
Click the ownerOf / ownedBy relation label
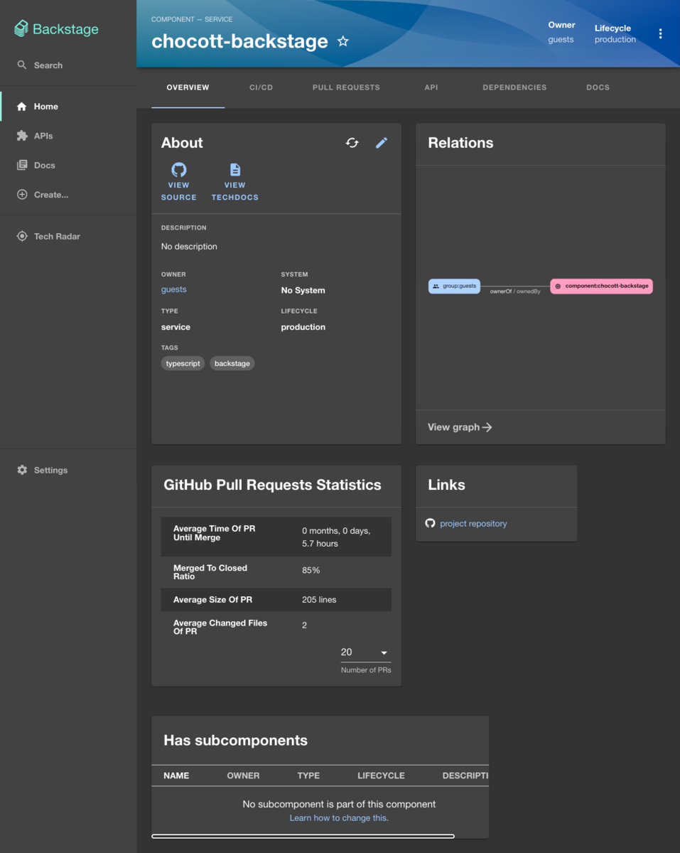(515, 291)
